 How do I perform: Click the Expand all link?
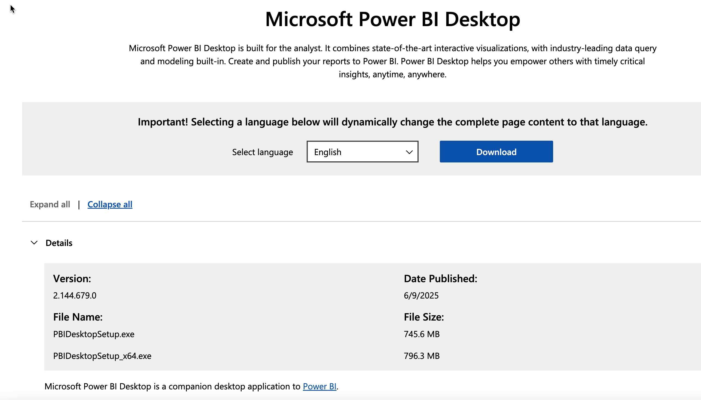click(x=50, y=204)
